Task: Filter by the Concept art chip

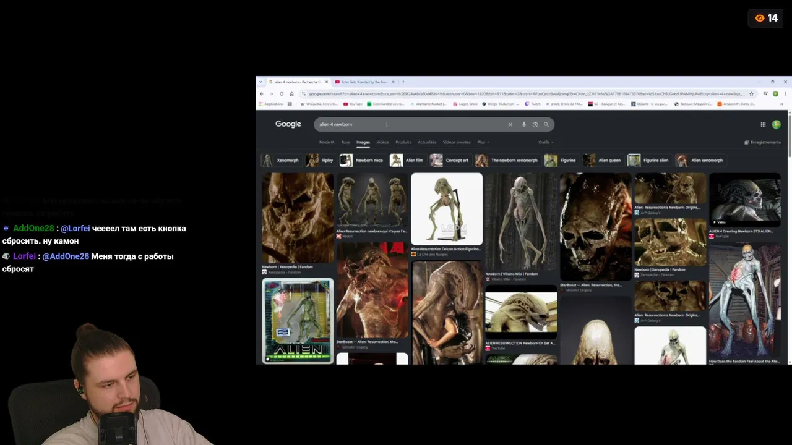Action: coord(450,160)
